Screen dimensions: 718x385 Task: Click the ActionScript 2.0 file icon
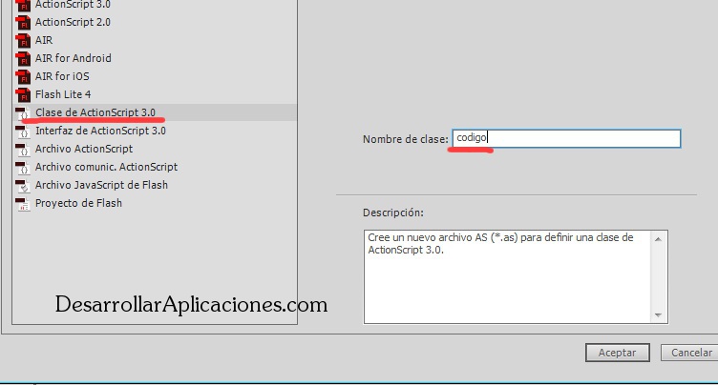[24, 23]
